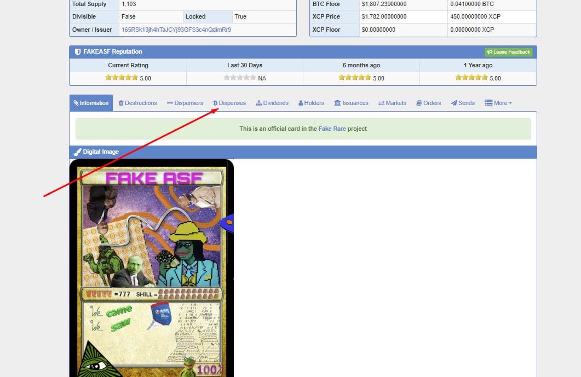Click the paper plane icon beside Sends
This screenshot has height=377, width=581.
click(454, 103)
